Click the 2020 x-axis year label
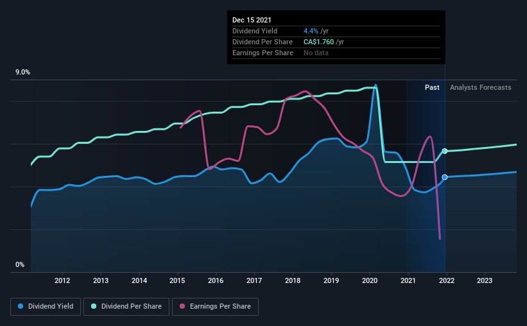This screenshot has height=326, width=527. (x=370, y=280)
